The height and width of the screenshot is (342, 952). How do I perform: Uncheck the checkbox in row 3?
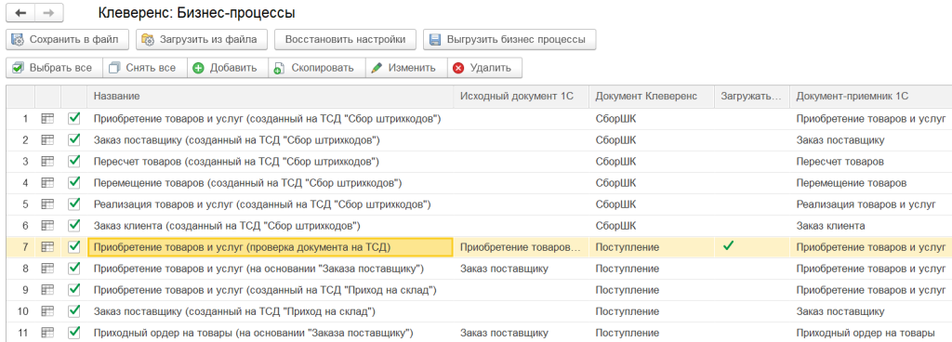tap(74, 161)
